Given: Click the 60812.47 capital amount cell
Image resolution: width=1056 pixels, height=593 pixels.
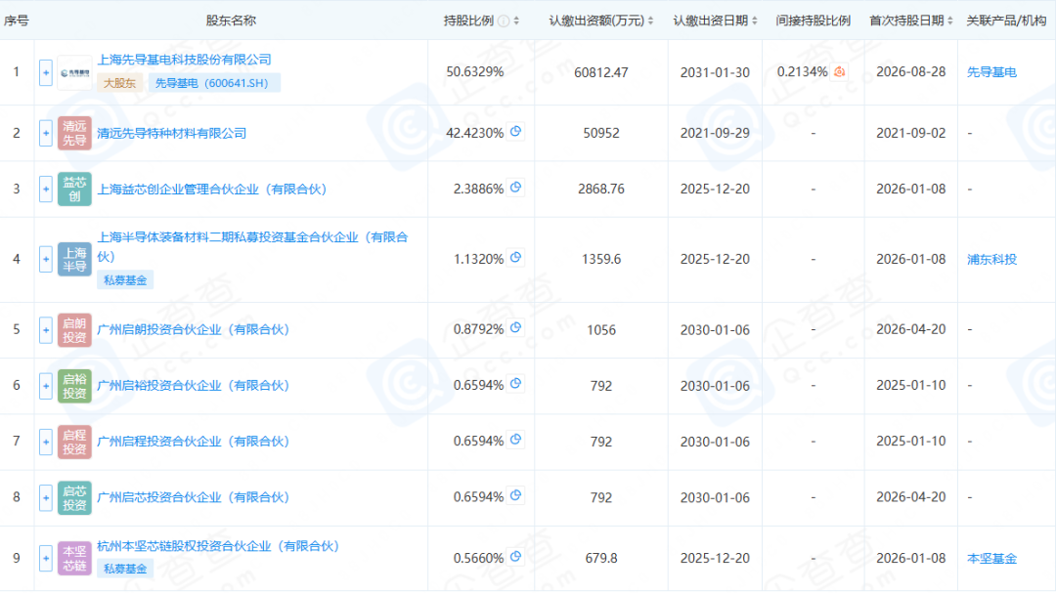Looking at the screenshot, I should [x=601, y=72].
